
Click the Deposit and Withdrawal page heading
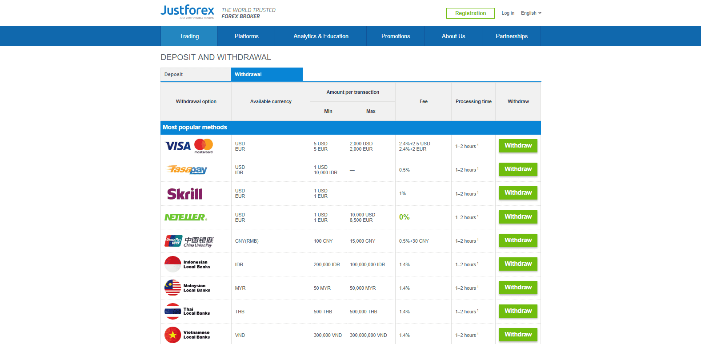216,57
